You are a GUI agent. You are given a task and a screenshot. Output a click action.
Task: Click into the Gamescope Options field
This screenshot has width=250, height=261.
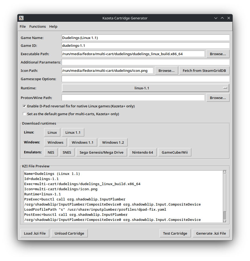point(145,79)
